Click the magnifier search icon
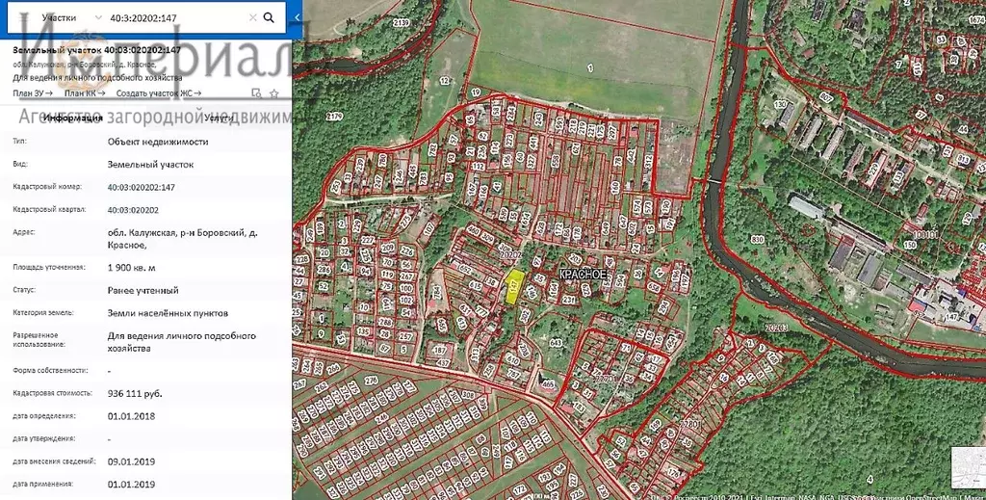 [269, 17]
